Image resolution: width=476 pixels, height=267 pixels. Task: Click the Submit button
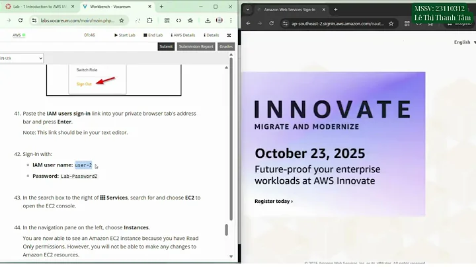pos(166,46)
